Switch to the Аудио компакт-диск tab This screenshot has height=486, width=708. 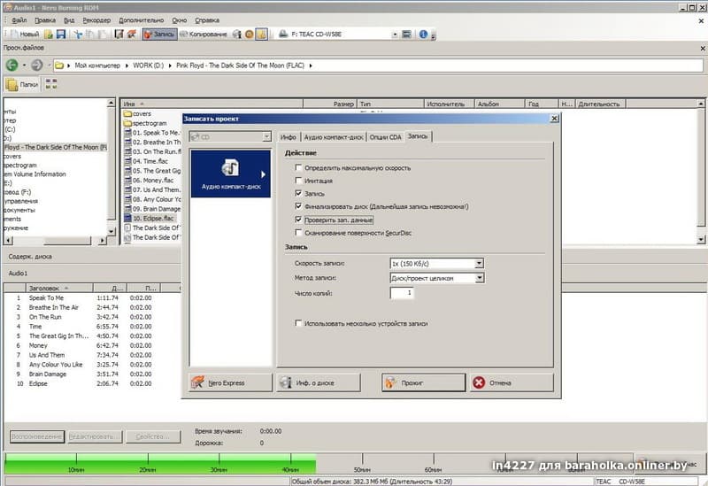click(334, 137)
